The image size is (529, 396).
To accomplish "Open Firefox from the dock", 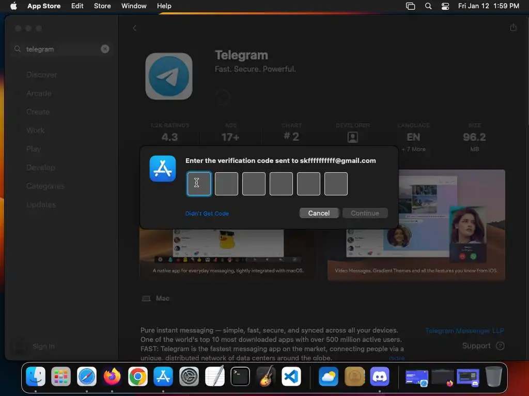I will coord(112,376).
